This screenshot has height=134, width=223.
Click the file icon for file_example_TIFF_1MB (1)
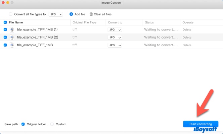(12, 29)
